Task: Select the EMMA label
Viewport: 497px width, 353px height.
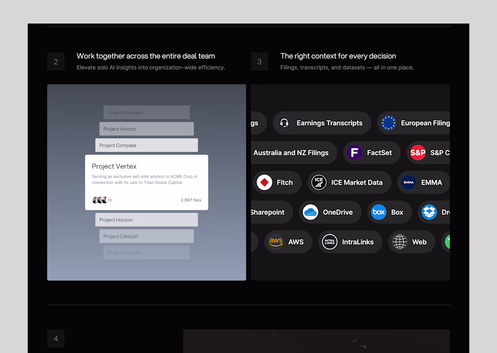Action: [431, 182]
